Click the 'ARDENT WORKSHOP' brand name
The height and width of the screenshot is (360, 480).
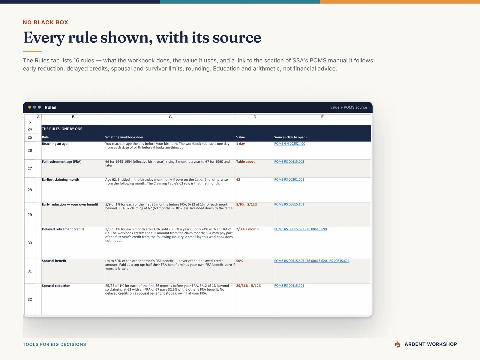pos(430,344)
